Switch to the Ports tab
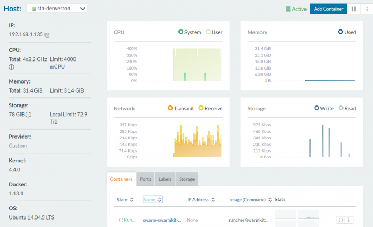This screenshot has width=373, height=227. point(145,179)
